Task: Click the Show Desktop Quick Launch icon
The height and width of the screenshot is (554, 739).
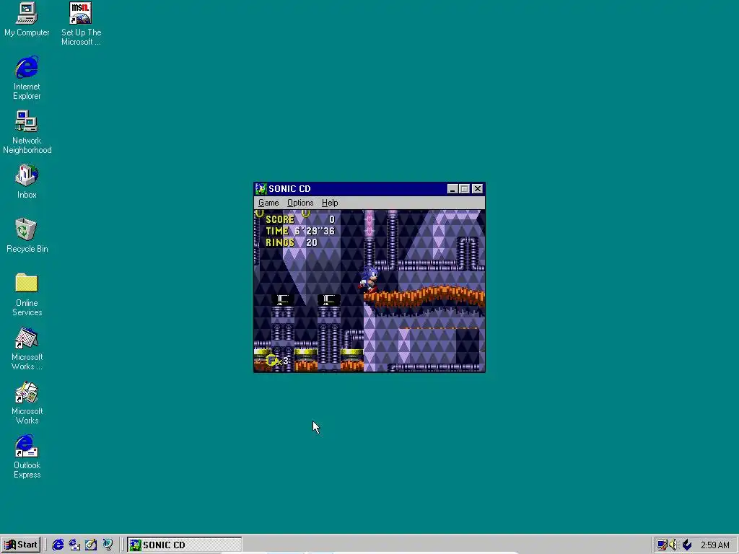Action: coord(91,545)
